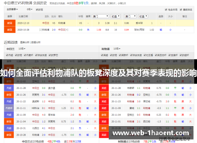Click the date 20-11-11
Screen dimensions: 197x143
21,108
